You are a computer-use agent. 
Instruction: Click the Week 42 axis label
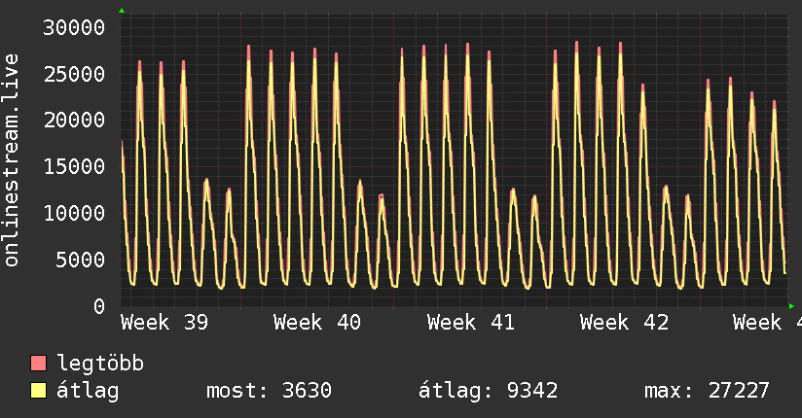pyautogui.click(x=624, y=323)
